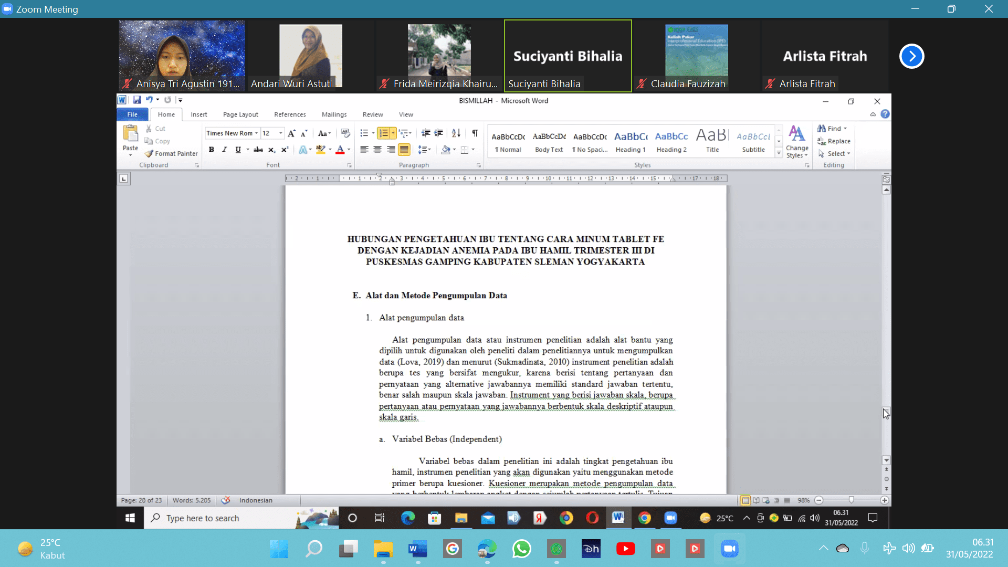
Task: Click the Paste clipboard icon
Action: (x=130, y=133)
